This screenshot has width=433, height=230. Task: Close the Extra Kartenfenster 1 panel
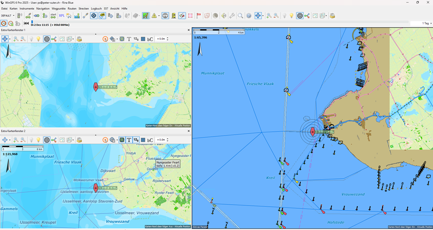(189, 30)
